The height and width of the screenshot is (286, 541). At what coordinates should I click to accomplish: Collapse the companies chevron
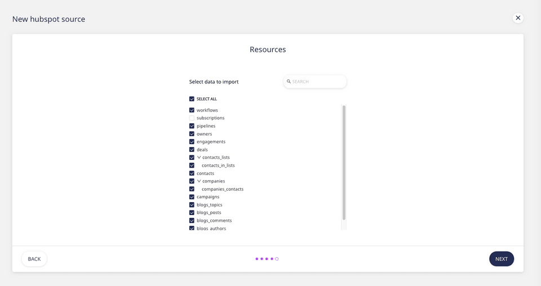199,181
